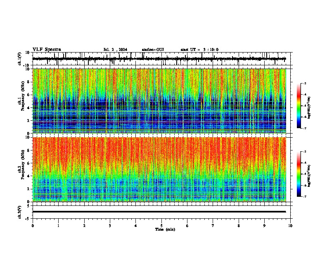Click the station name label in header

153,50
